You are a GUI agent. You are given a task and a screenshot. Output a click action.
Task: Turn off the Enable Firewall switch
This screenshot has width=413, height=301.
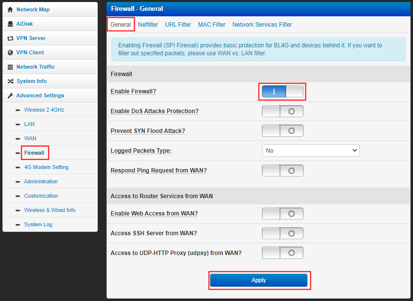282,91
